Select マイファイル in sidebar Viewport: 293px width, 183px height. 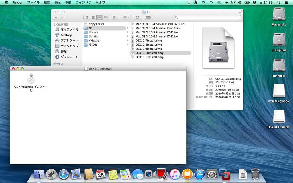67,29
